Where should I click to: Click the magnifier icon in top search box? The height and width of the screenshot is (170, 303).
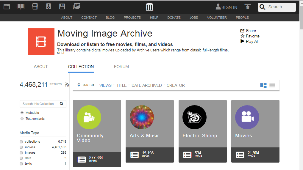click(x=263, y=7)
